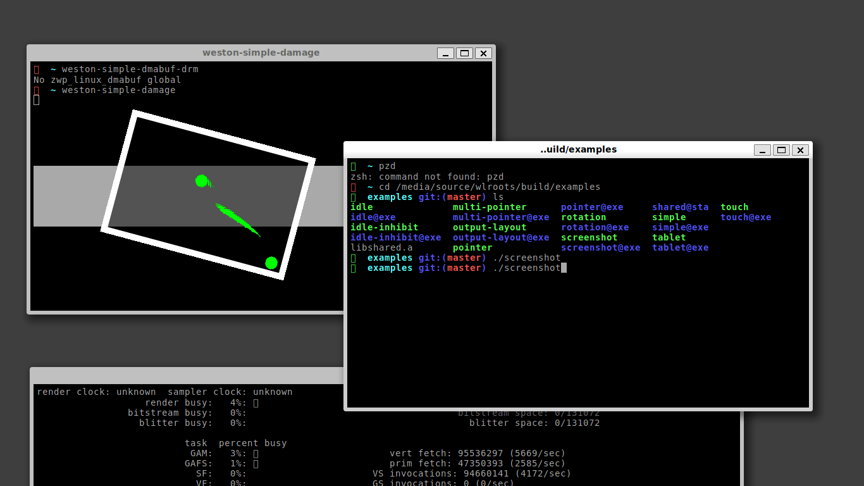
Task: Click the render busy activity indicator block
Action: pyautogui.click(x=256, y=402)
